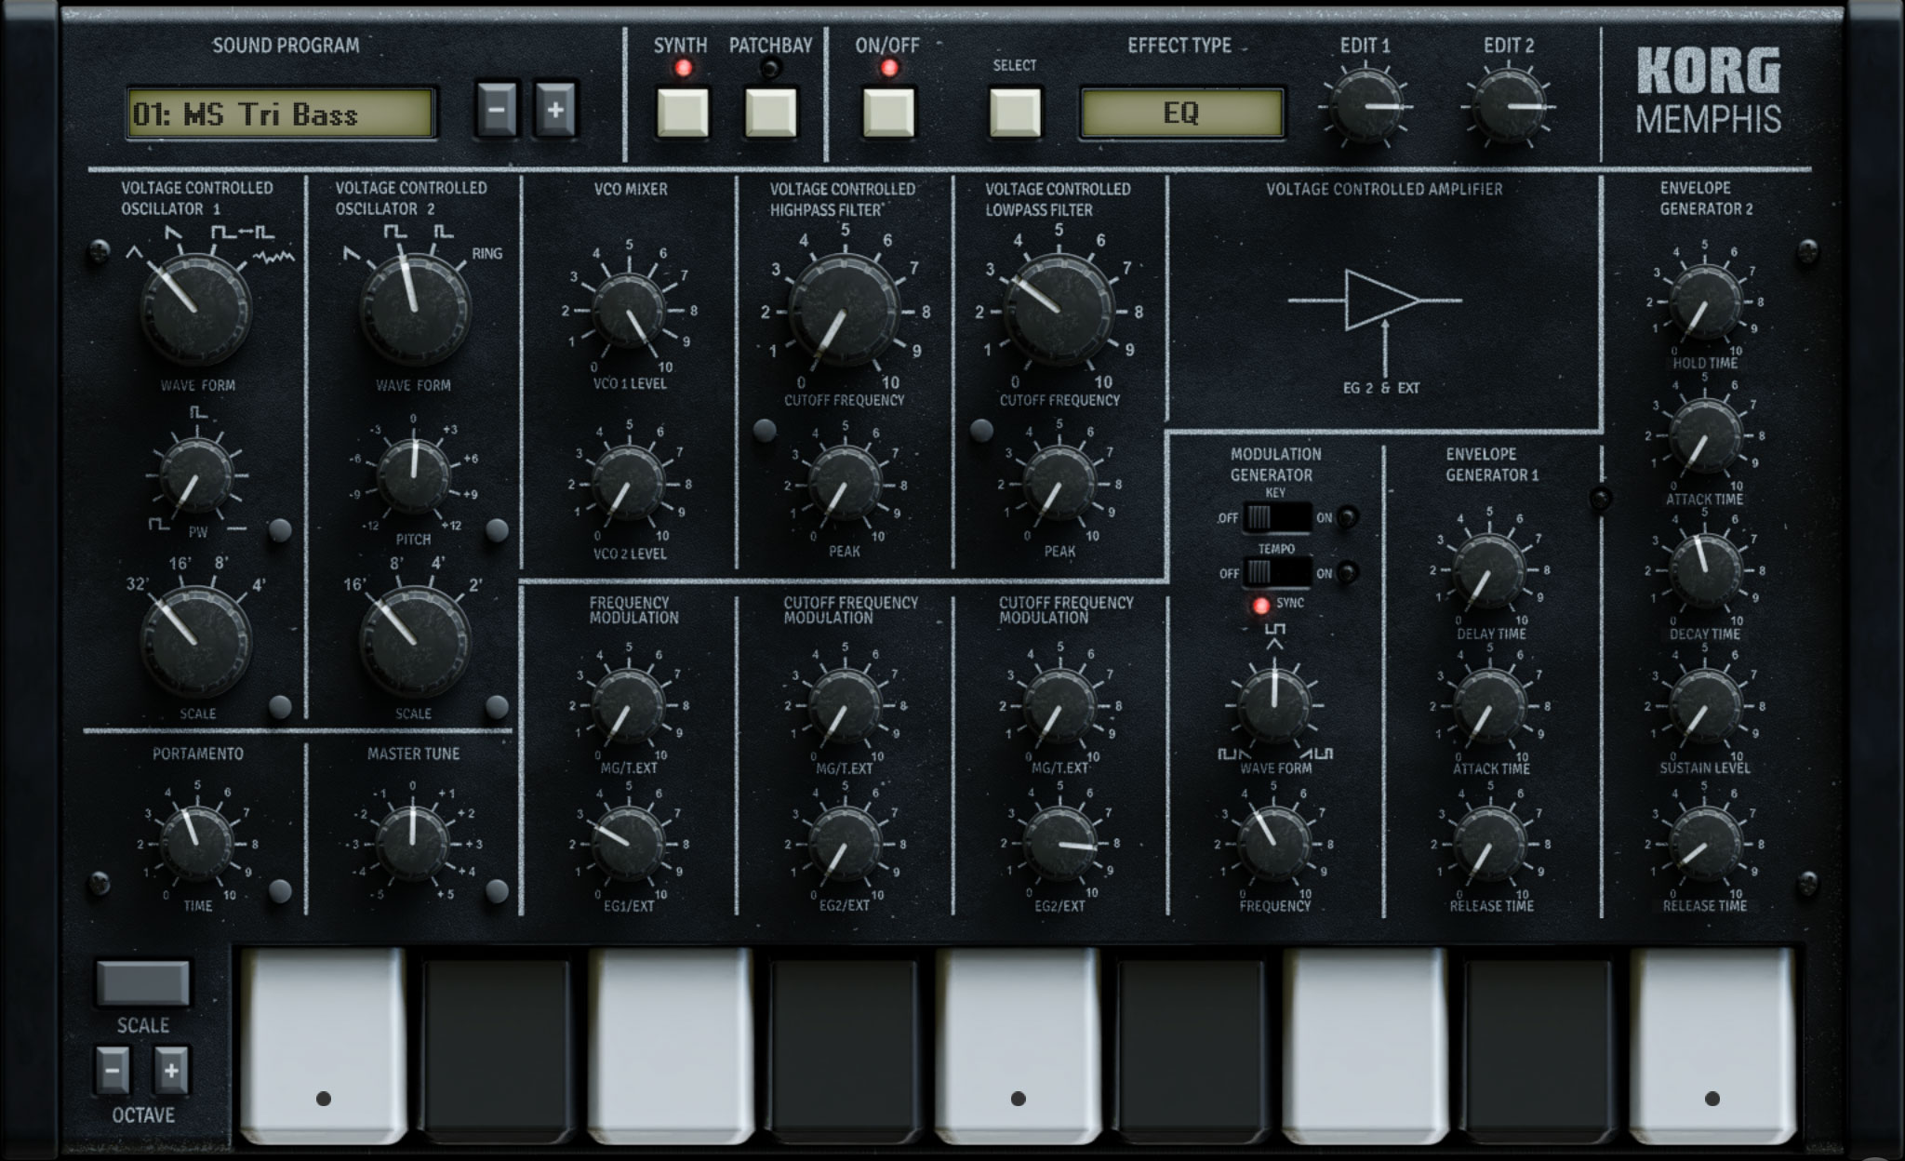This screenshot has width=1905, height=1161.
Task: Click the Oscillator 2 WAVE FORM knob
Action: pos(415,308)
